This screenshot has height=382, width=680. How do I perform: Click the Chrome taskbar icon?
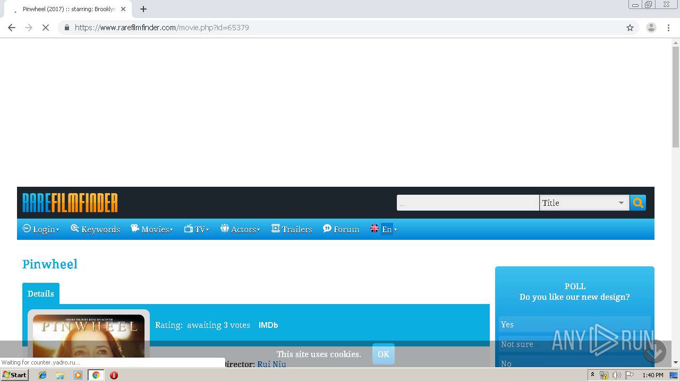pos(96,375)
